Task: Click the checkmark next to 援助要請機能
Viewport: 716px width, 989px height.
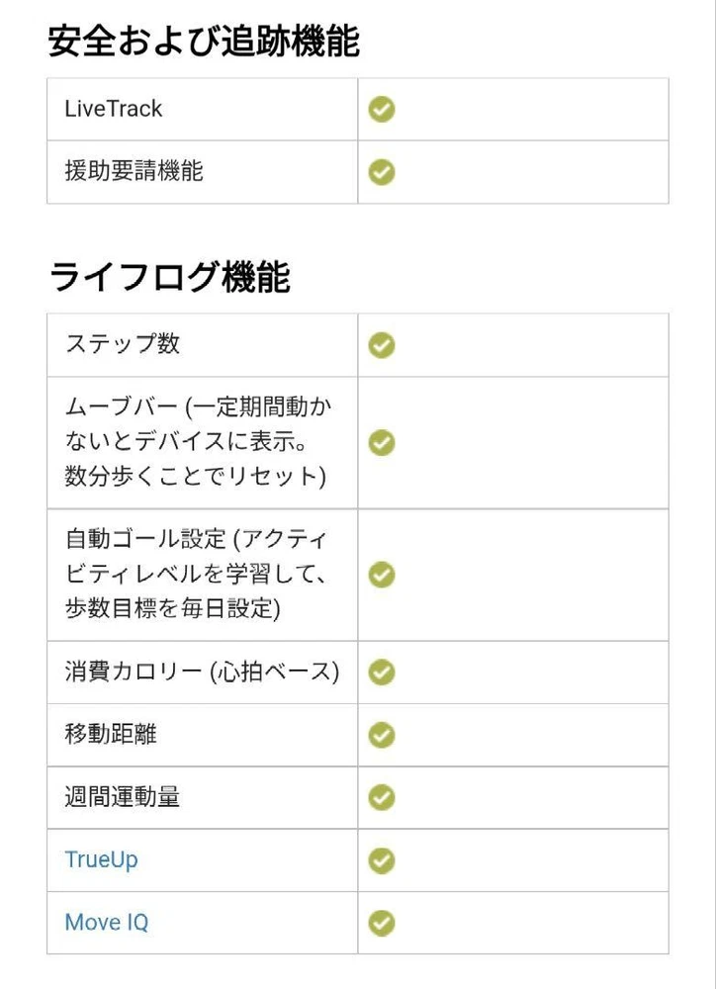Action: [x=382, y=172]
